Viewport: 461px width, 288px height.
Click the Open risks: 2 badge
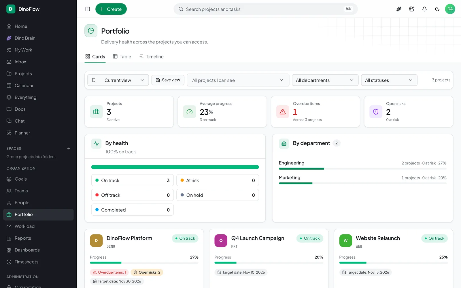click(147, 272)
